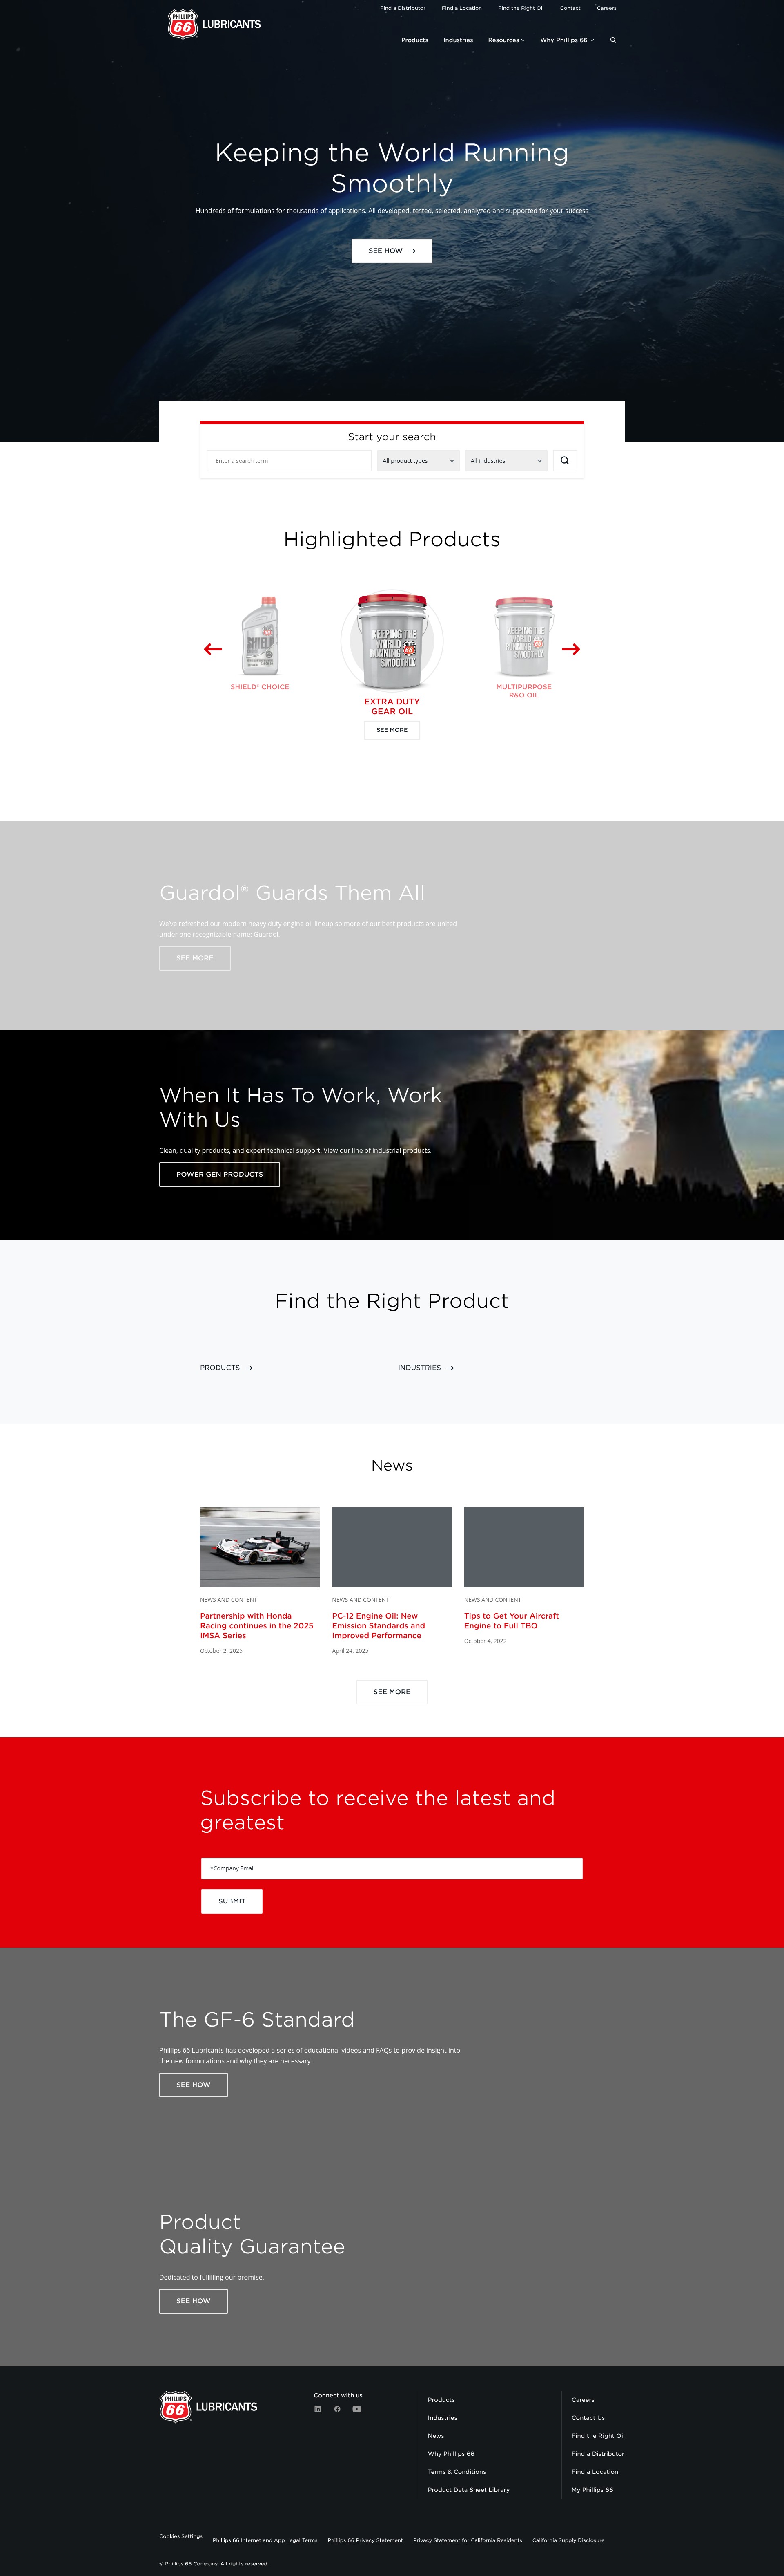Viewport: 784px width, 2576px height.
Task: Open footer Products link
Action: point(441,2400)
